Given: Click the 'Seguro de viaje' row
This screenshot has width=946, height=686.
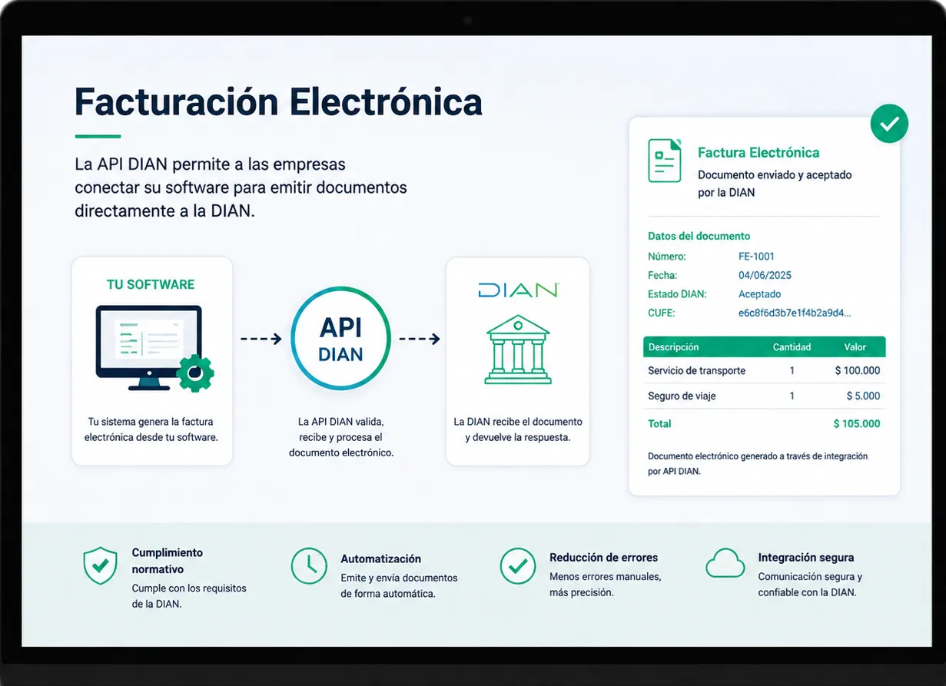Looking at the screenshot, I should click(x=765, y=396).
